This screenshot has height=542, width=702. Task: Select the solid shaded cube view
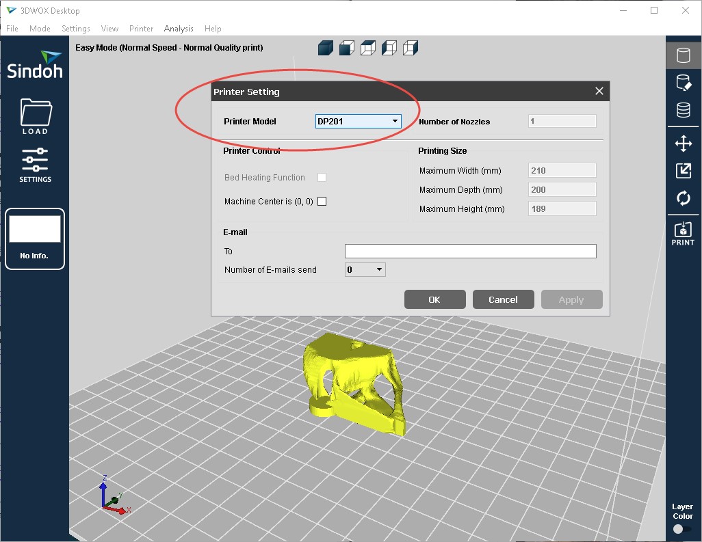pyautogui.click(x=326, y=48)
